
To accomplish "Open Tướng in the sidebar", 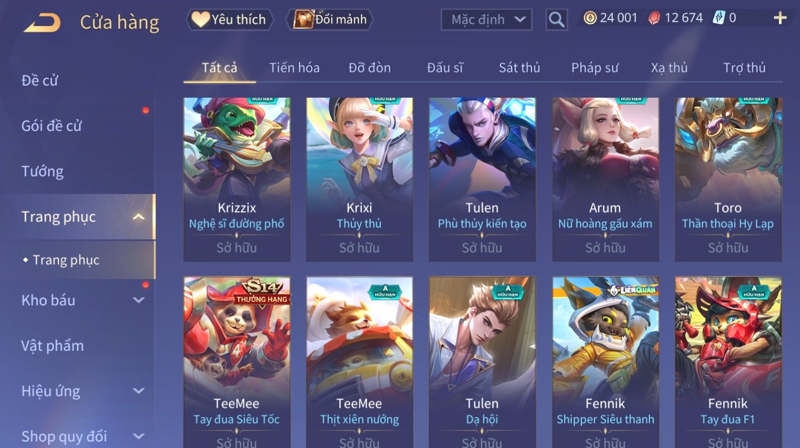I will click(x=42, y=171).
